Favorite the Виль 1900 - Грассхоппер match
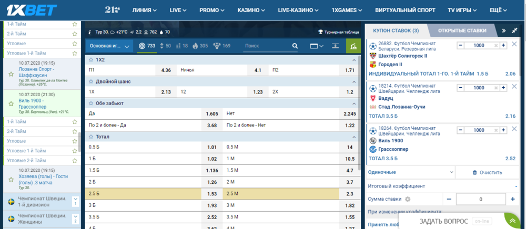 pos(11,103)
